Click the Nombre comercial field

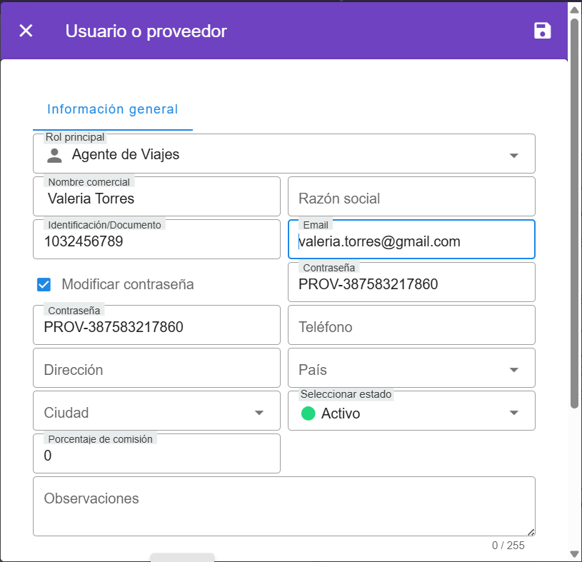tap(156, 199)
